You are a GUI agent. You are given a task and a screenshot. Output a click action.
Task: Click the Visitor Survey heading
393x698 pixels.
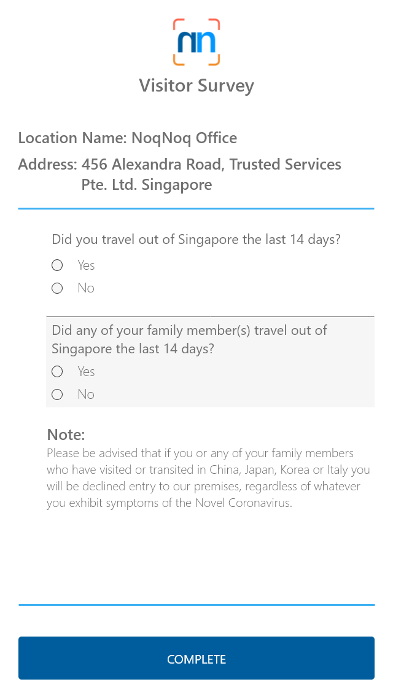tap(196, 85)
